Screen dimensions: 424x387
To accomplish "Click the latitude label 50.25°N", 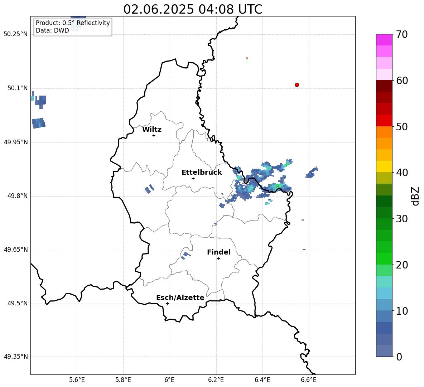I will [x=15, y=34].
